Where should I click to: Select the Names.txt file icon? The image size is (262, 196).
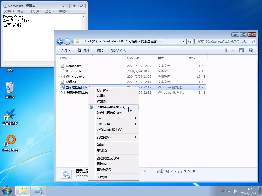click(x=63, y=66)
